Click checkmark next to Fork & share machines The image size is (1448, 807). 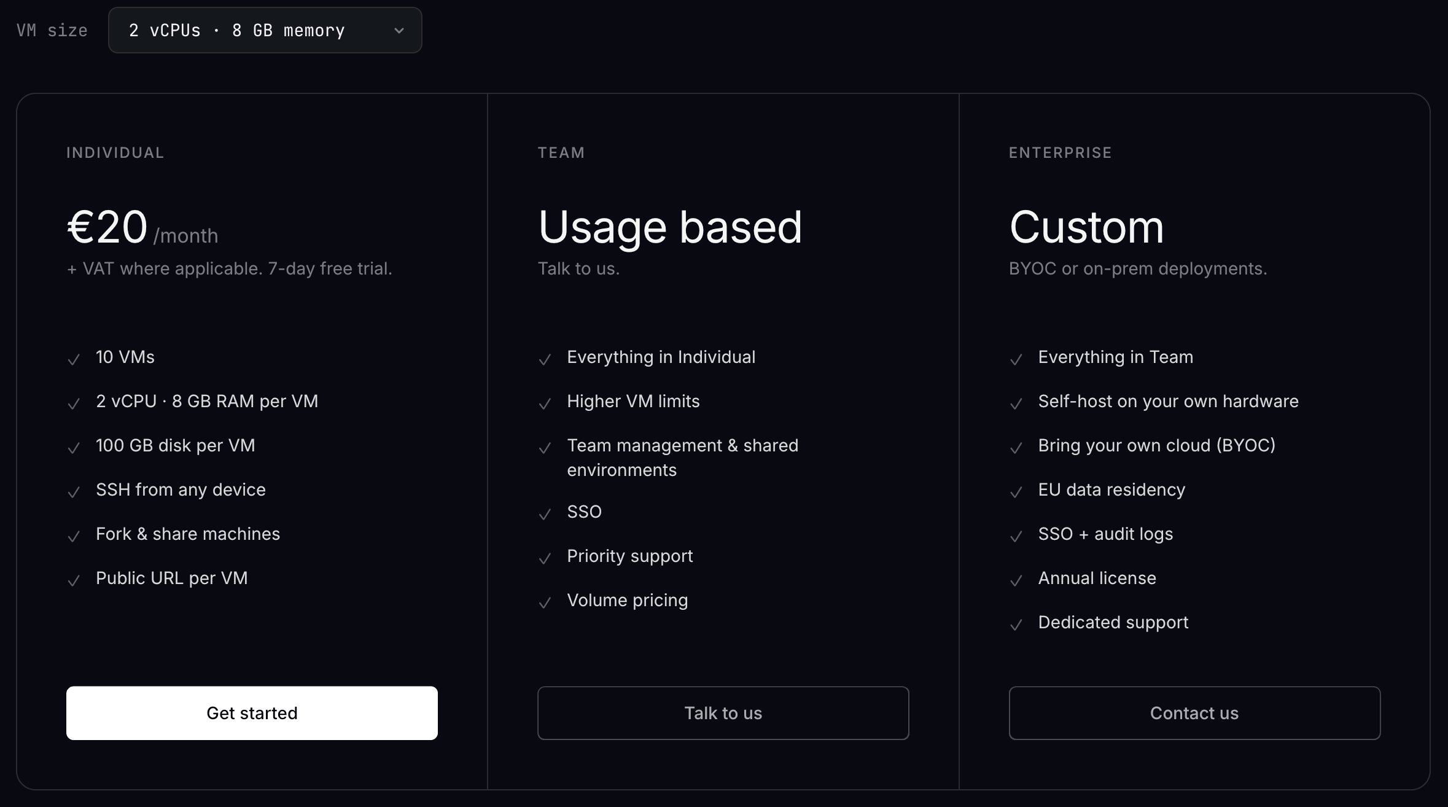pyautogui.click(x=74, y=536)
